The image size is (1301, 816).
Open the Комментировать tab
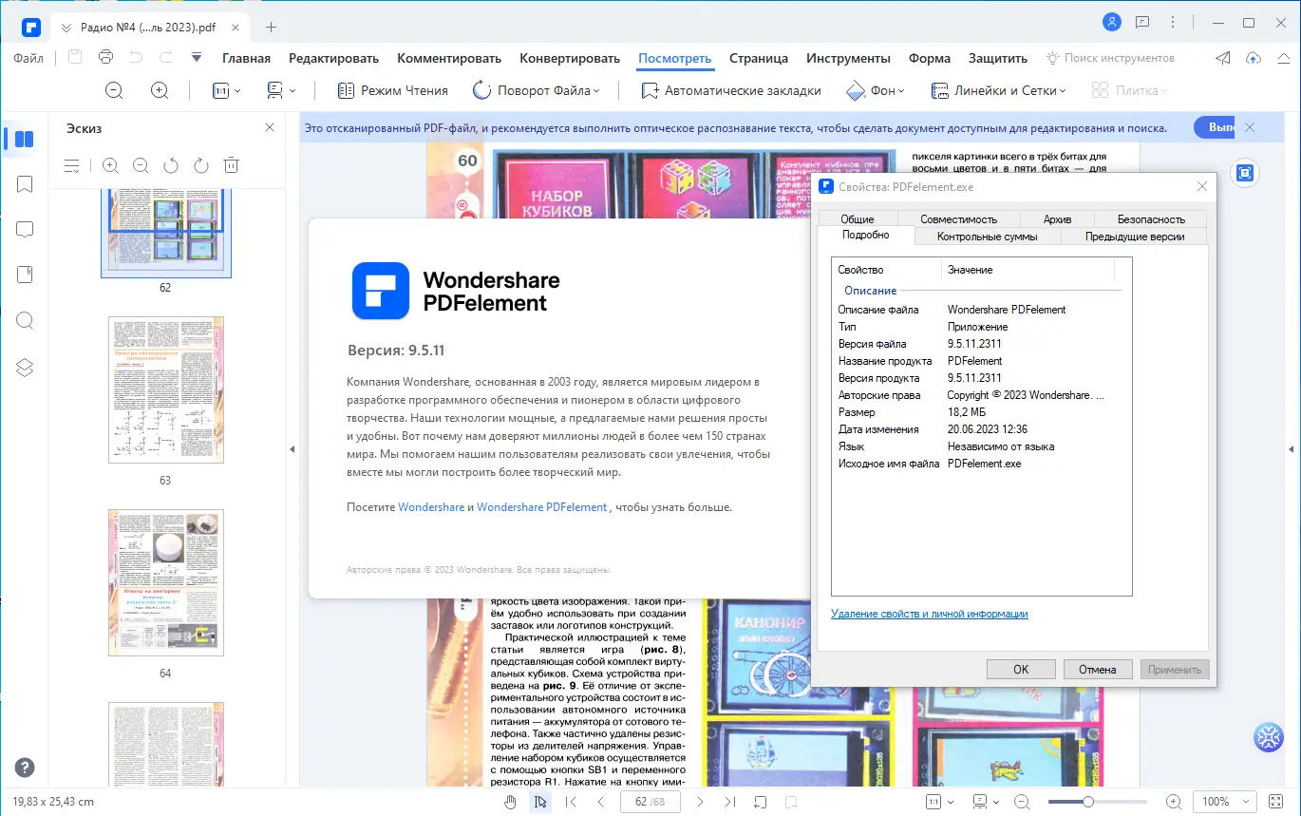coord(449,58)
